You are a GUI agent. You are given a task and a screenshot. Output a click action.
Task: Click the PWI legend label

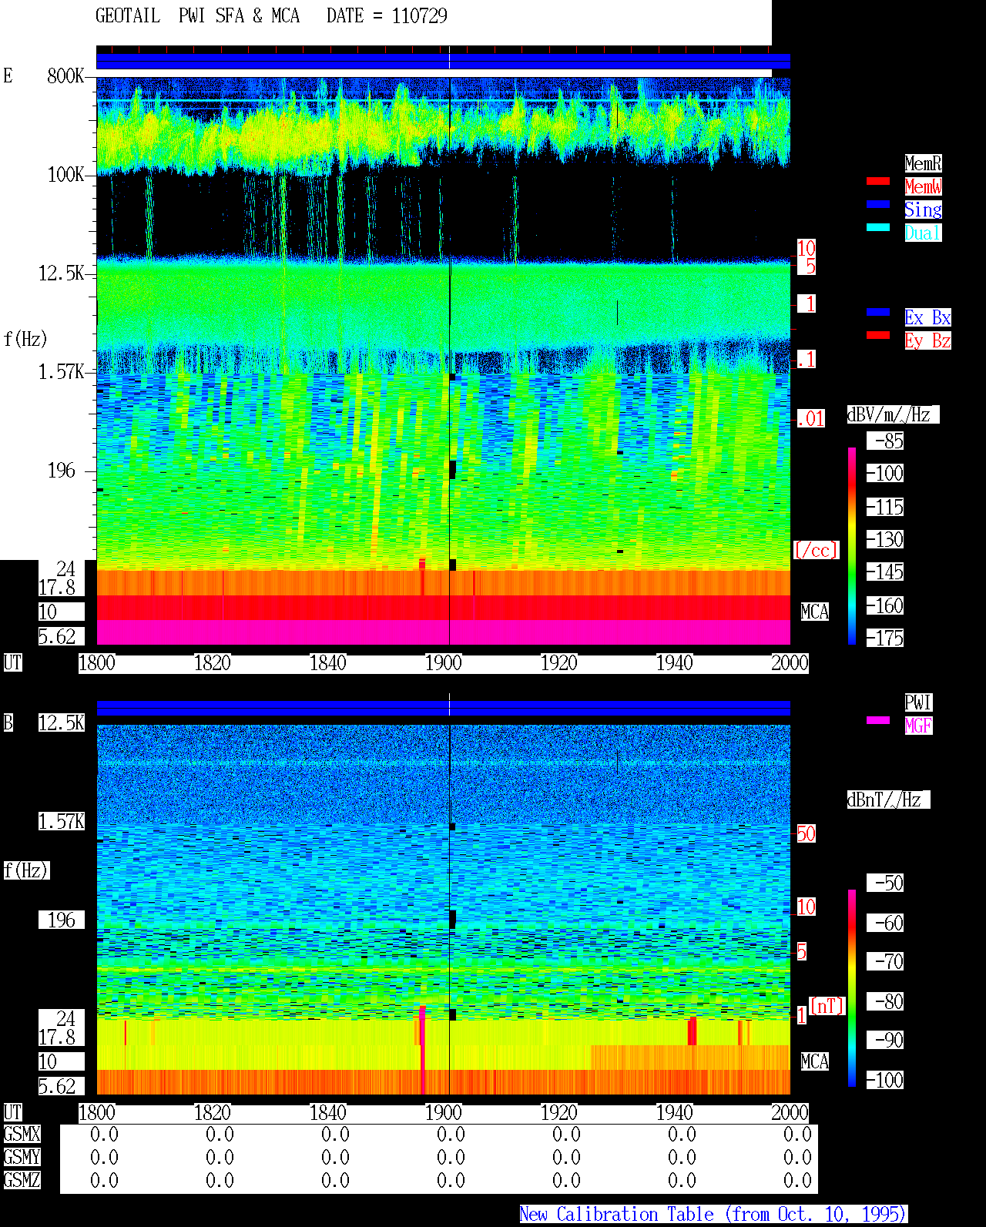(x=918, y=702)
